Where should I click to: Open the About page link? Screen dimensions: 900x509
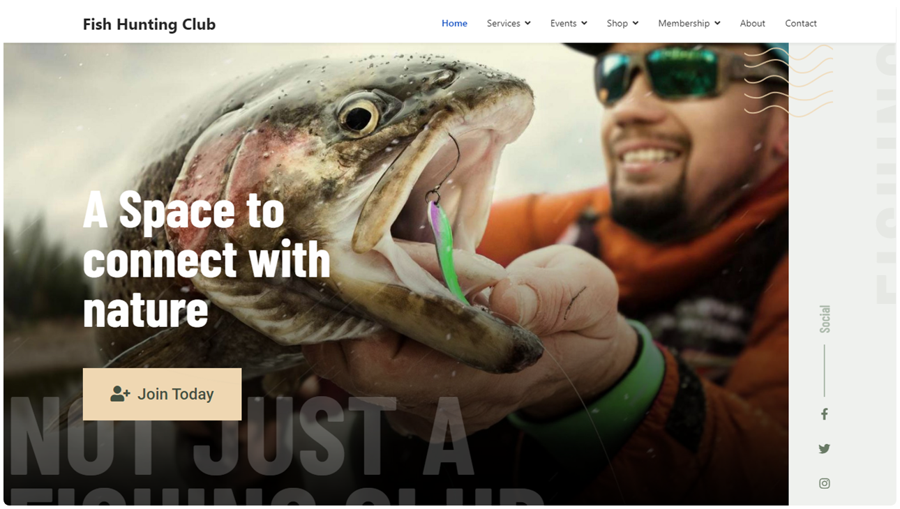752,23
